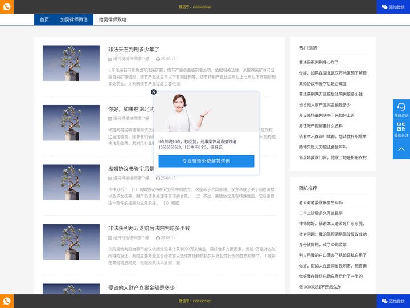Open 离婚协议书签字后是否成立 in 热门浏览
The image size is (410, 308).
tap(323, 83)
